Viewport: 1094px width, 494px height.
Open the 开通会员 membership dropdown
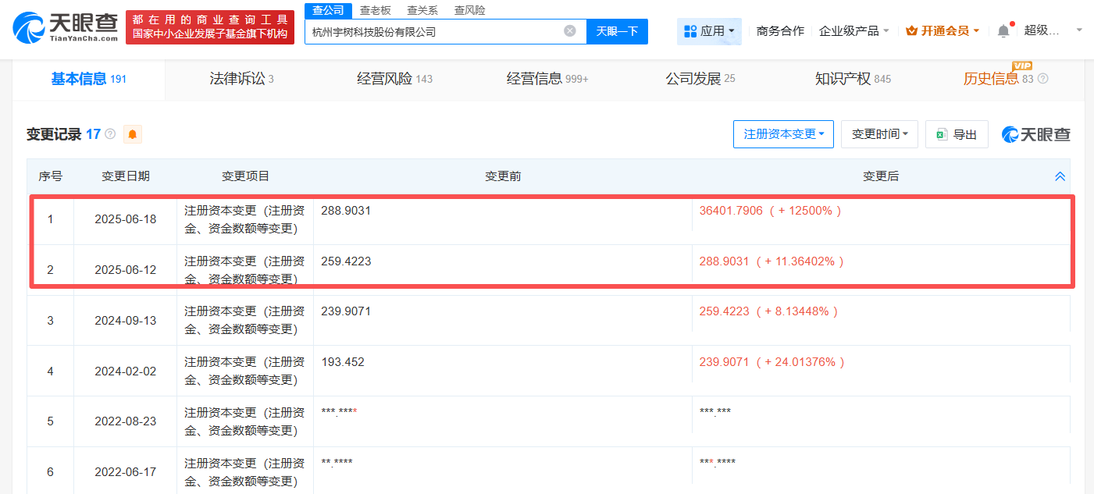pos(943,31)
